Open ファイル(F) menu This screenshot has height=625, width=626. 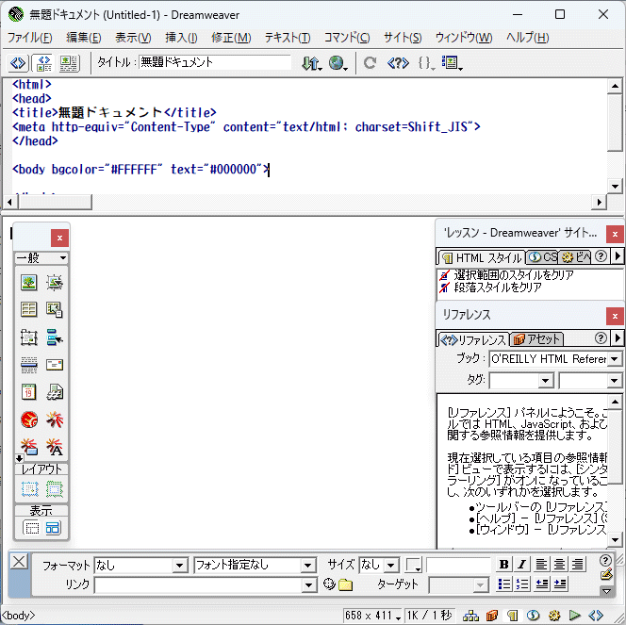click(30, 38)
